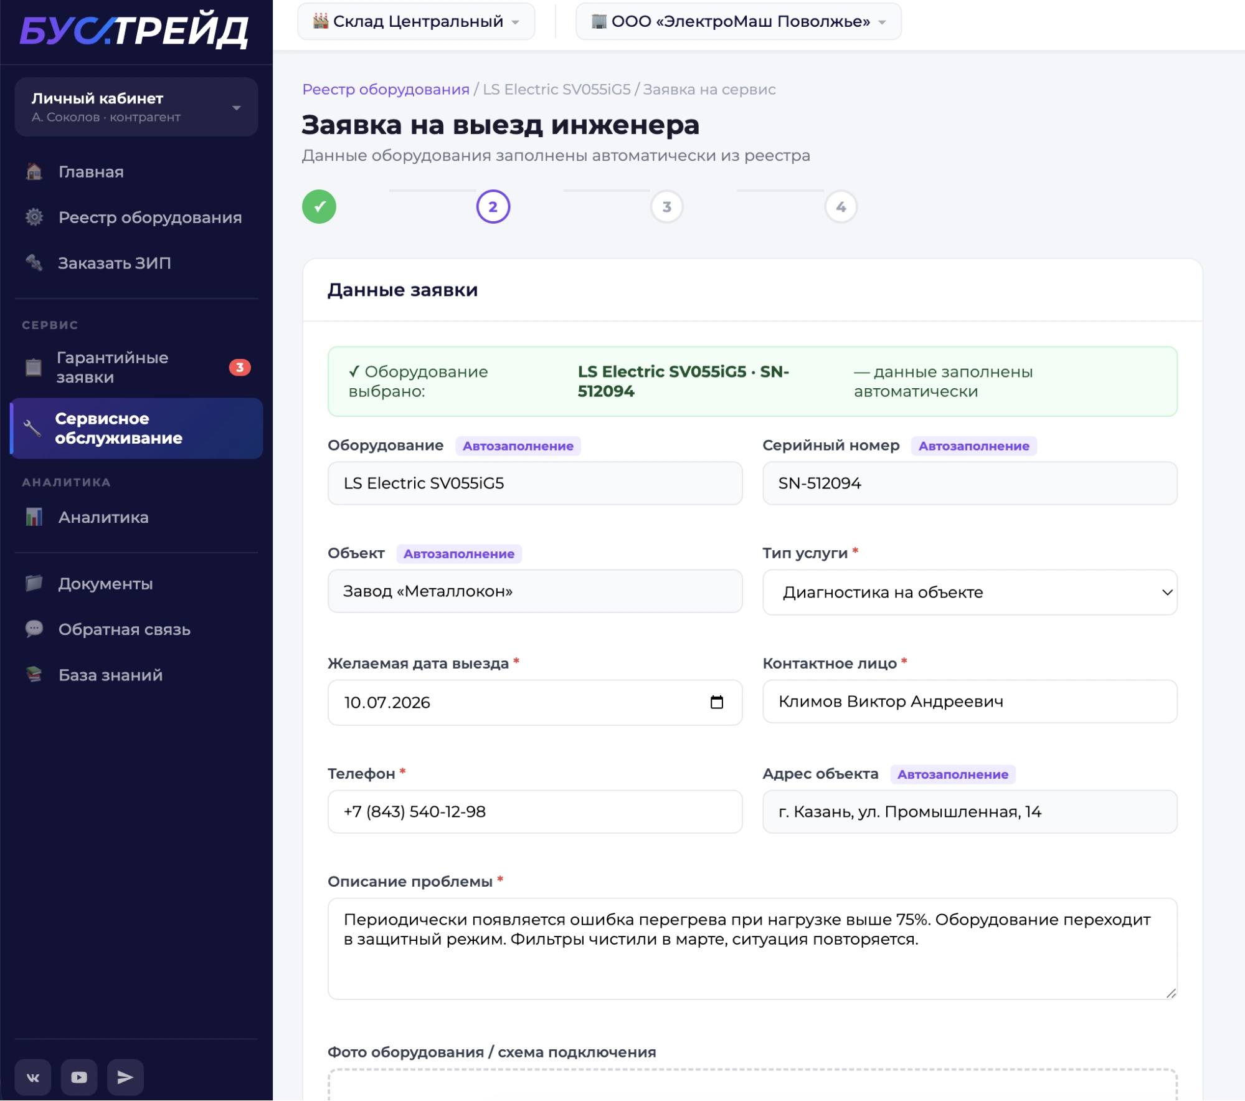Focus the Желаемая дата выезда date field
The image size is (1245, 1101).
(535, 702)
